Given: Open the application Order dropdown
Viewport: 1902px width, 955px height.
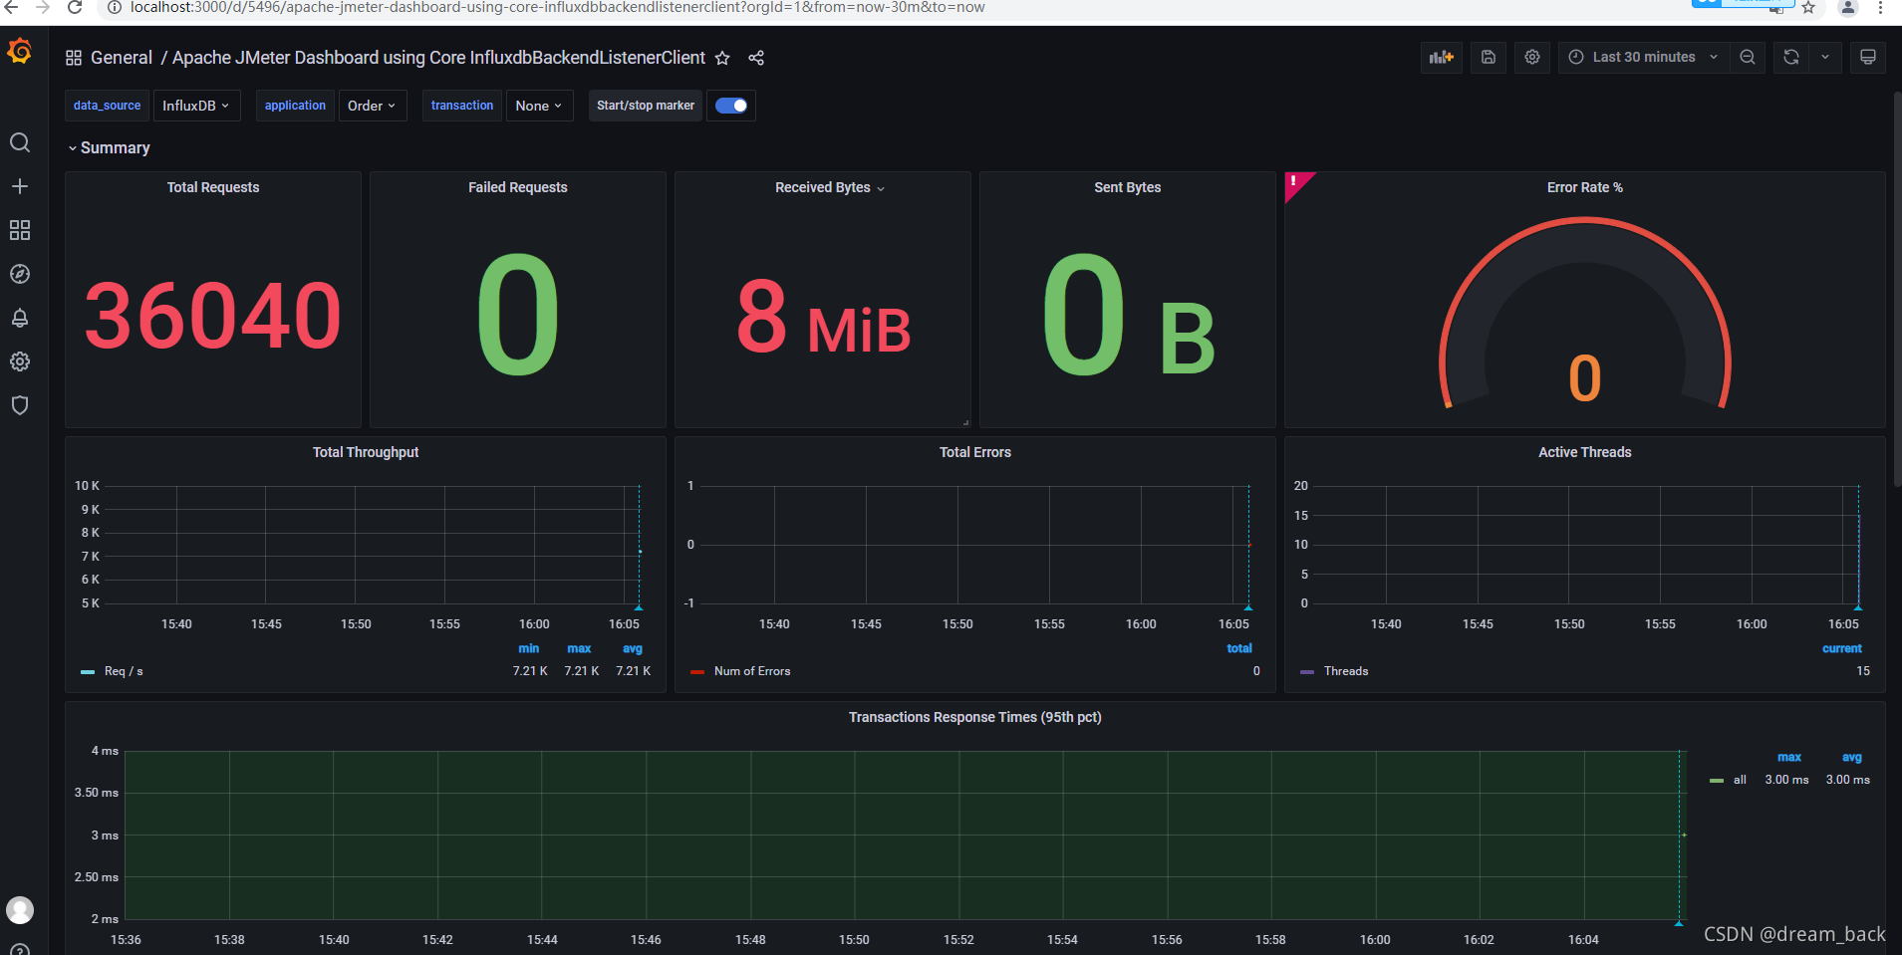Looking at the screenshot, I should 372,106.
